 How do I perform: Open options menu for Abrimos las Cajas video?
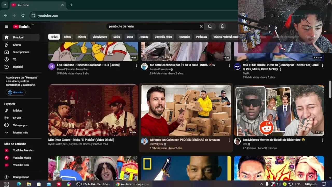[230, 140]
